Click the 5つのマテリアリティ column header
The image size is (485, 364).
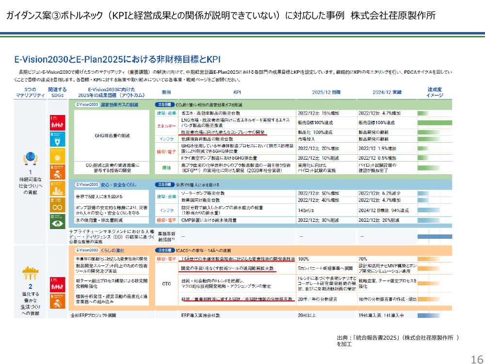click(30, 93)
